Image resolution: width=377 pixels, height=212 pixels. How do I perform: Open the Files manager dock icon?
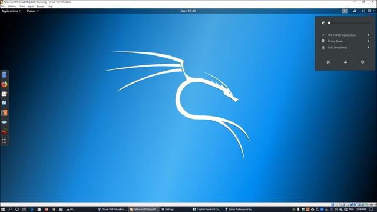pyautogui.click(x=4, y=75)
